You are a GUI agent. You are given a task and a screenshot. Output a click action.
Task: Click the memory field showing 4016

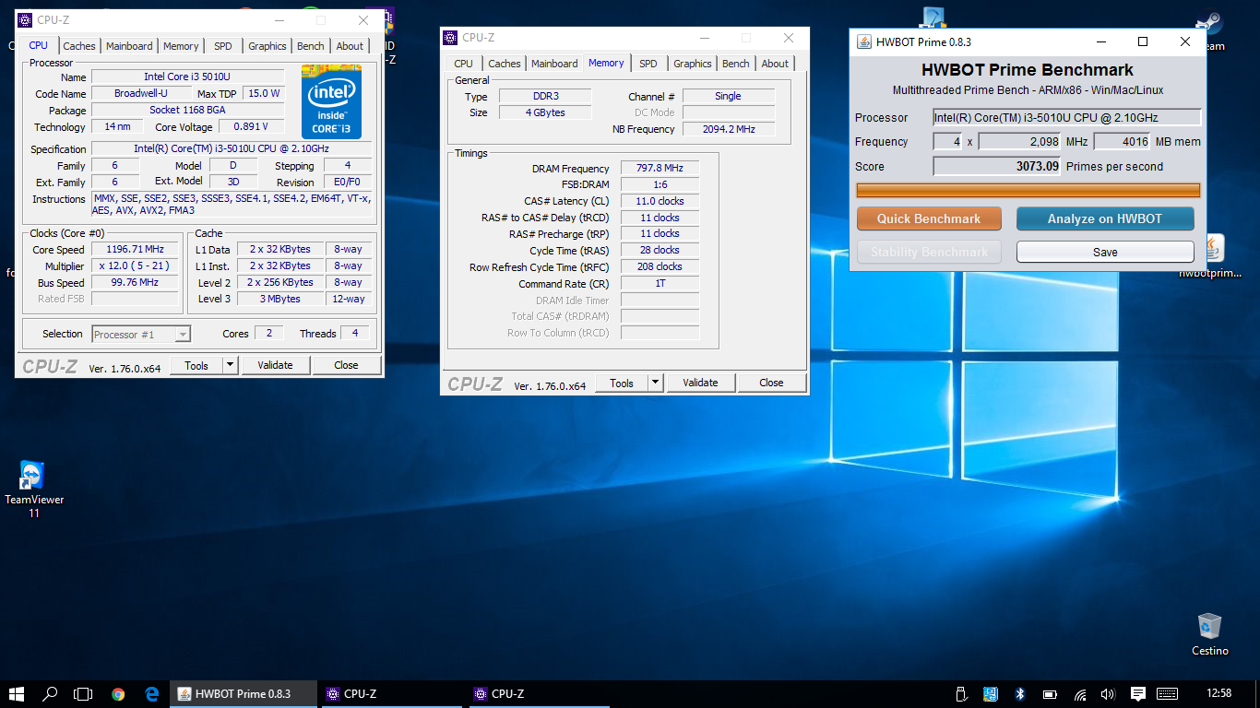(1122, 142)
